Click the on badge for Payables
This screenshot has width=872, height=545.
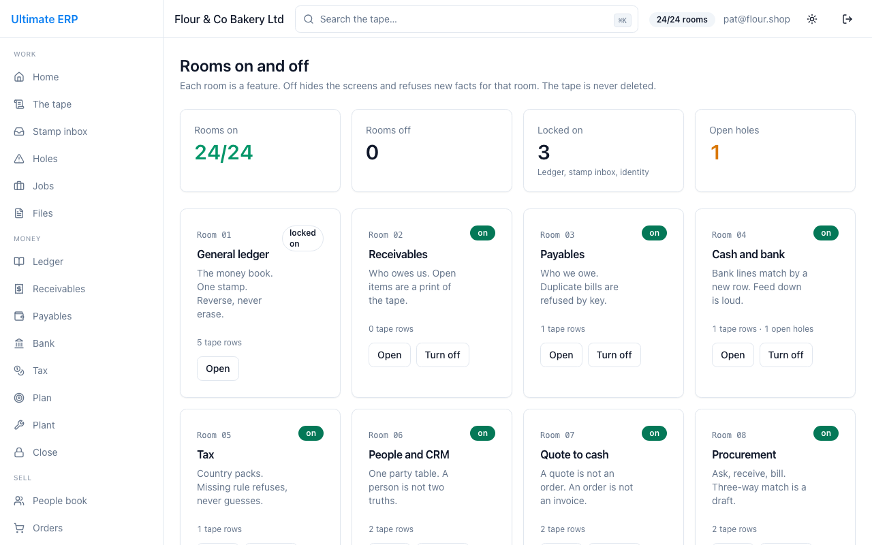(x=654, y=233)
